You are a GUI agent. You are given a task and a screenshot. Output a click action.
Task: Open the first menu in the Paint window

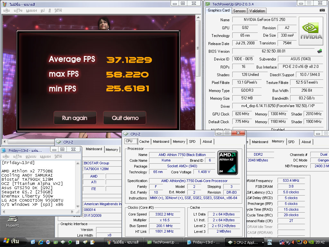click(6, 10)
